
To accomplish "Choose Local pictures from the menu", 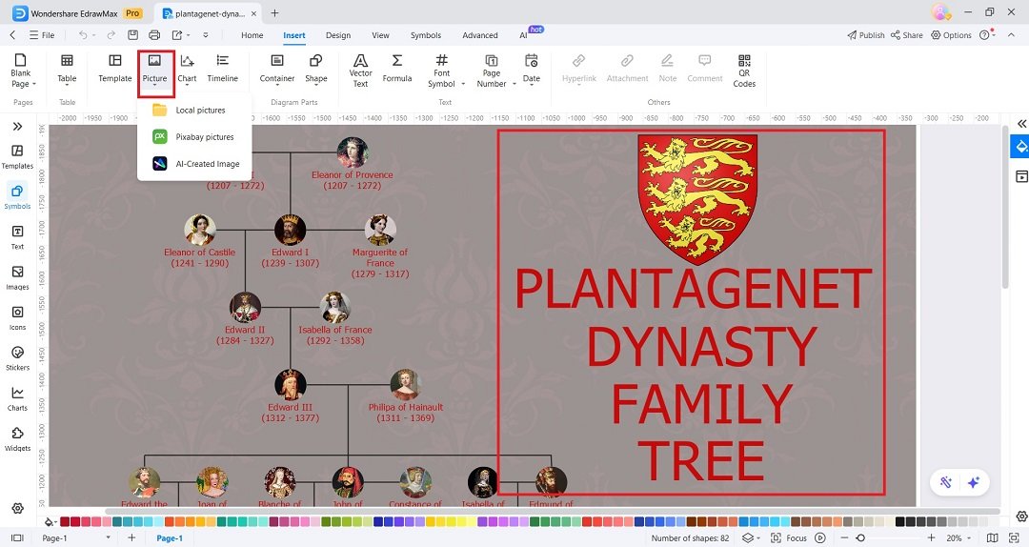I will pos(194,111).
